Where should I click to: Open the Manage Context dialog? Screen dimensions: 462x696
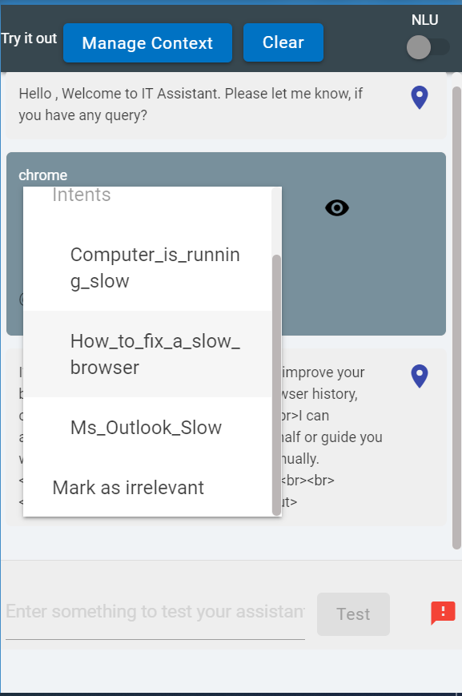click(x=147, y=43)
